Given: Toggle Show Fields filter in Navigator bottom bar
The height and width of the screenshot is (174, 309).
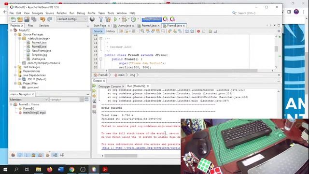Looking at the screenshot, I should [20, 155].
